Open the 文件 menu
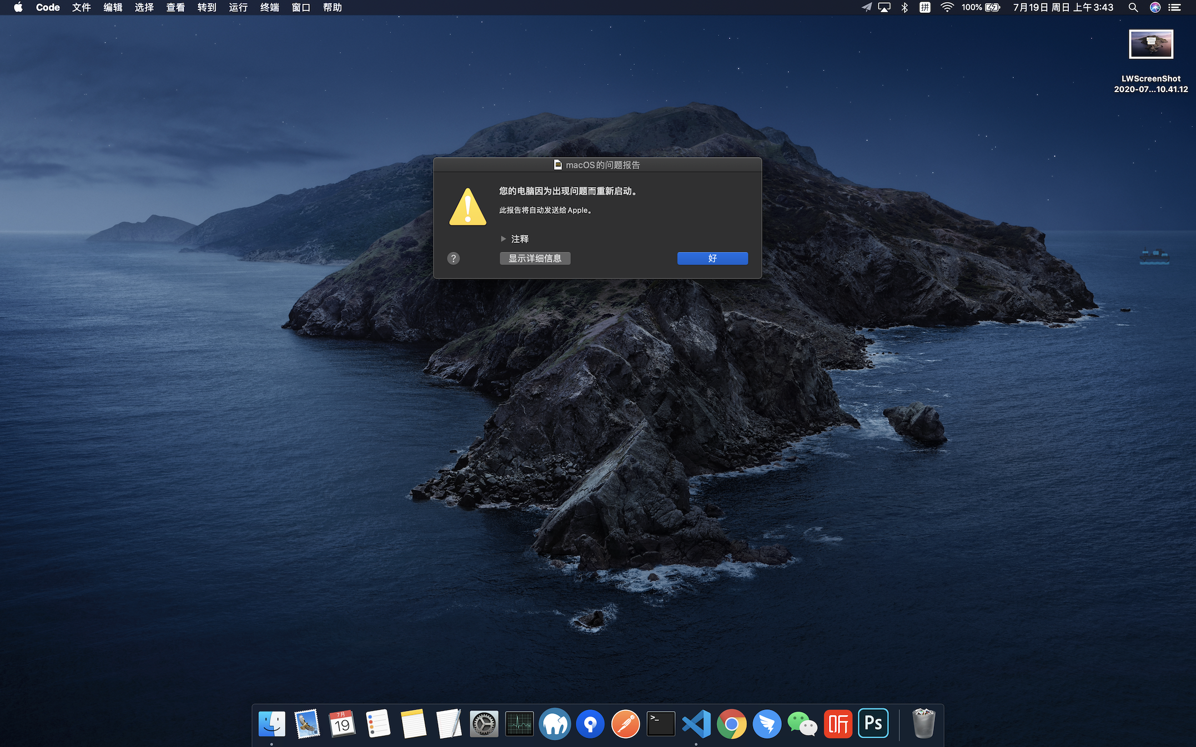Image resolution: width=1196 pixels, height=747 pixels. (81, 7)
